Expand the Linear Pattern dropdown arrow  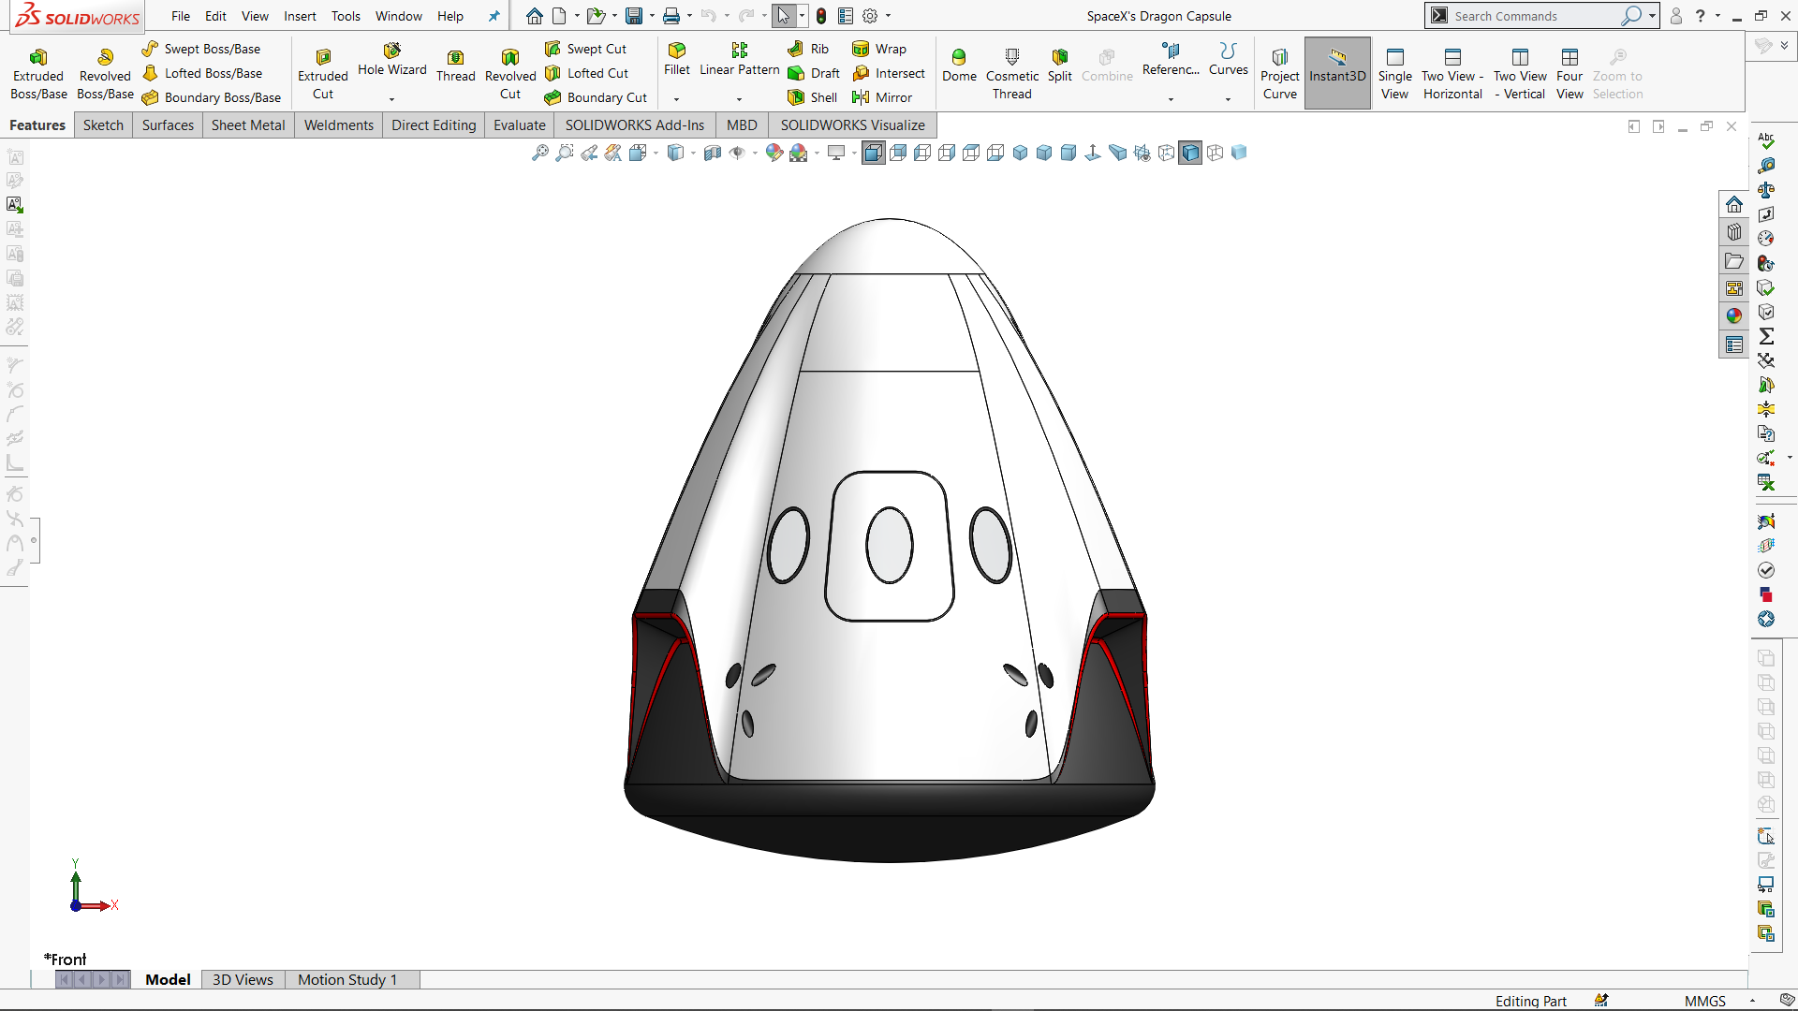click(x=739, y=99)
